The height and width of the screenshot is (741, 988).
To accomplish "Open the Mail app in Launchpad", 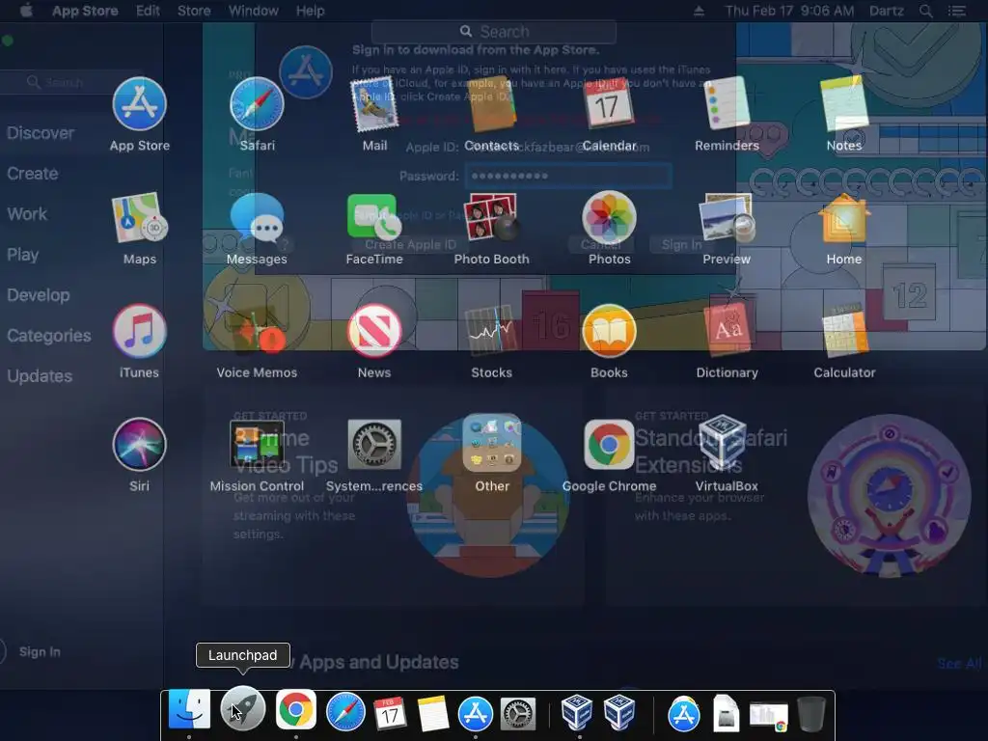I will (374, 104).
